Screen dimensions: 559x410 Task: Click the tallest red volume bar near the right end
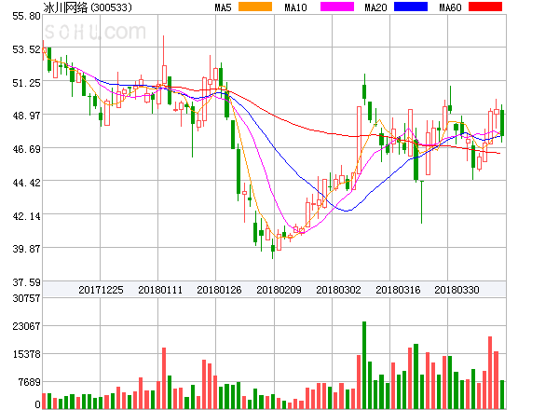(x=490, y=373)
